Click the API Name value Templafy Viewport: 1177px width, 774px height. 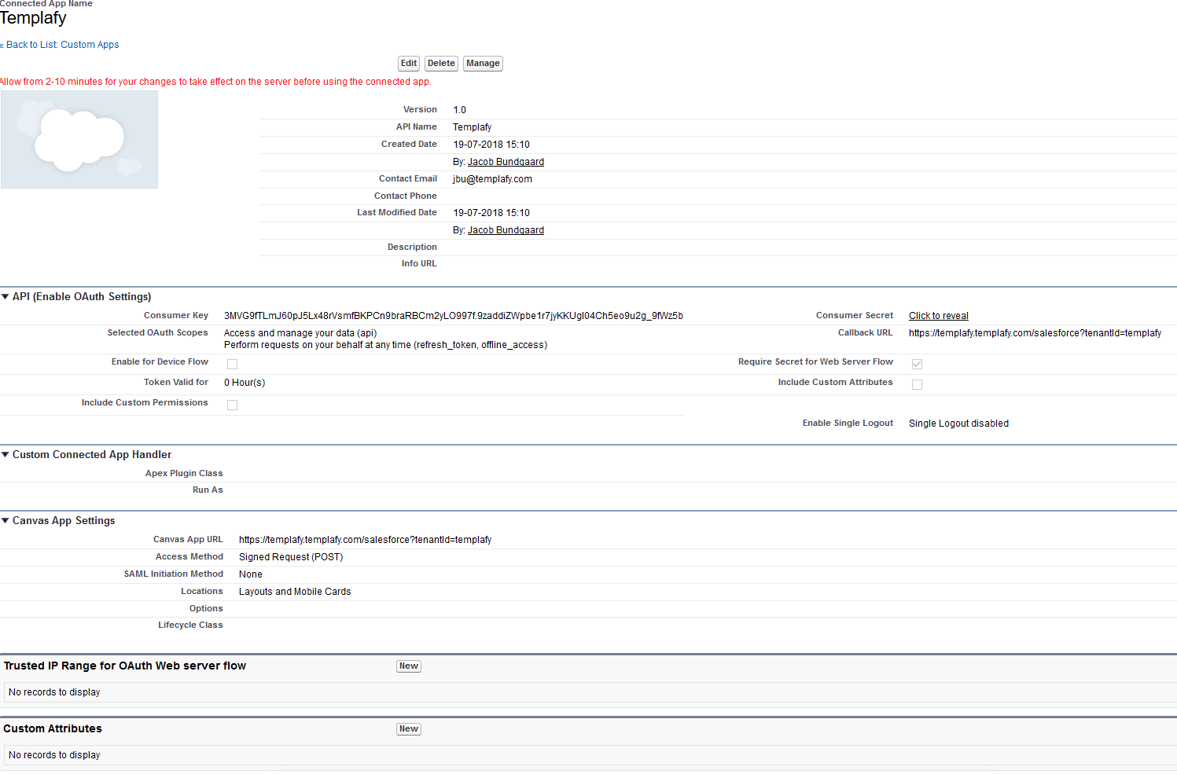(x=473, y=127)
